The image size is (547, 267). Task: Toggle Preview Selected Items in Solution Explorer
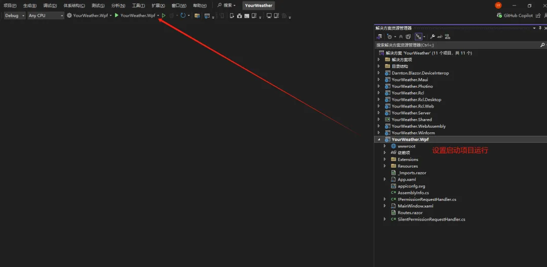440,36
